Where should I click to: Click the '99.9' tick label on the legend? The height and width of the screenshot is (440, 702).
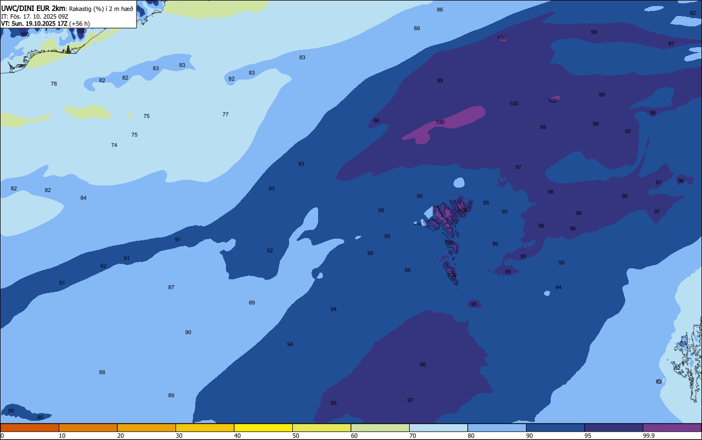(x=648, y=436)
